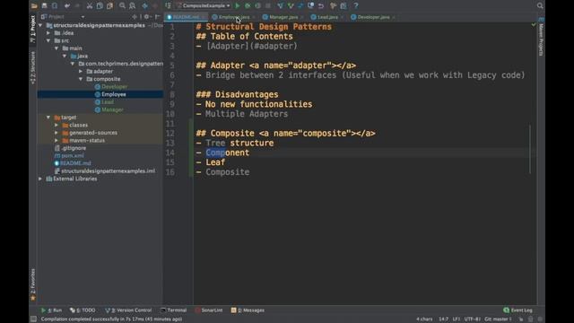This screenshot has height=323, width=574.
Task: Expand the adapter package
Action: coord(81,72)
